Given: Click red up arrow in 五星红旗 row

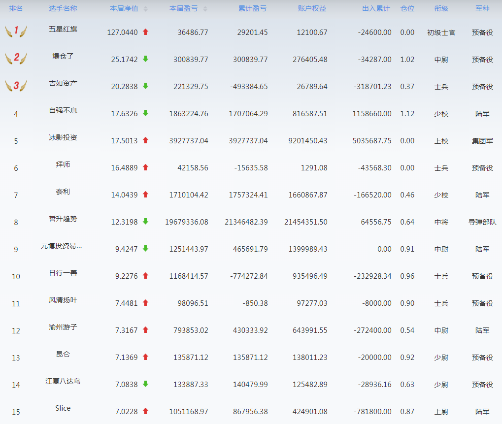Looking at the screenshot, I should [146, 32].
